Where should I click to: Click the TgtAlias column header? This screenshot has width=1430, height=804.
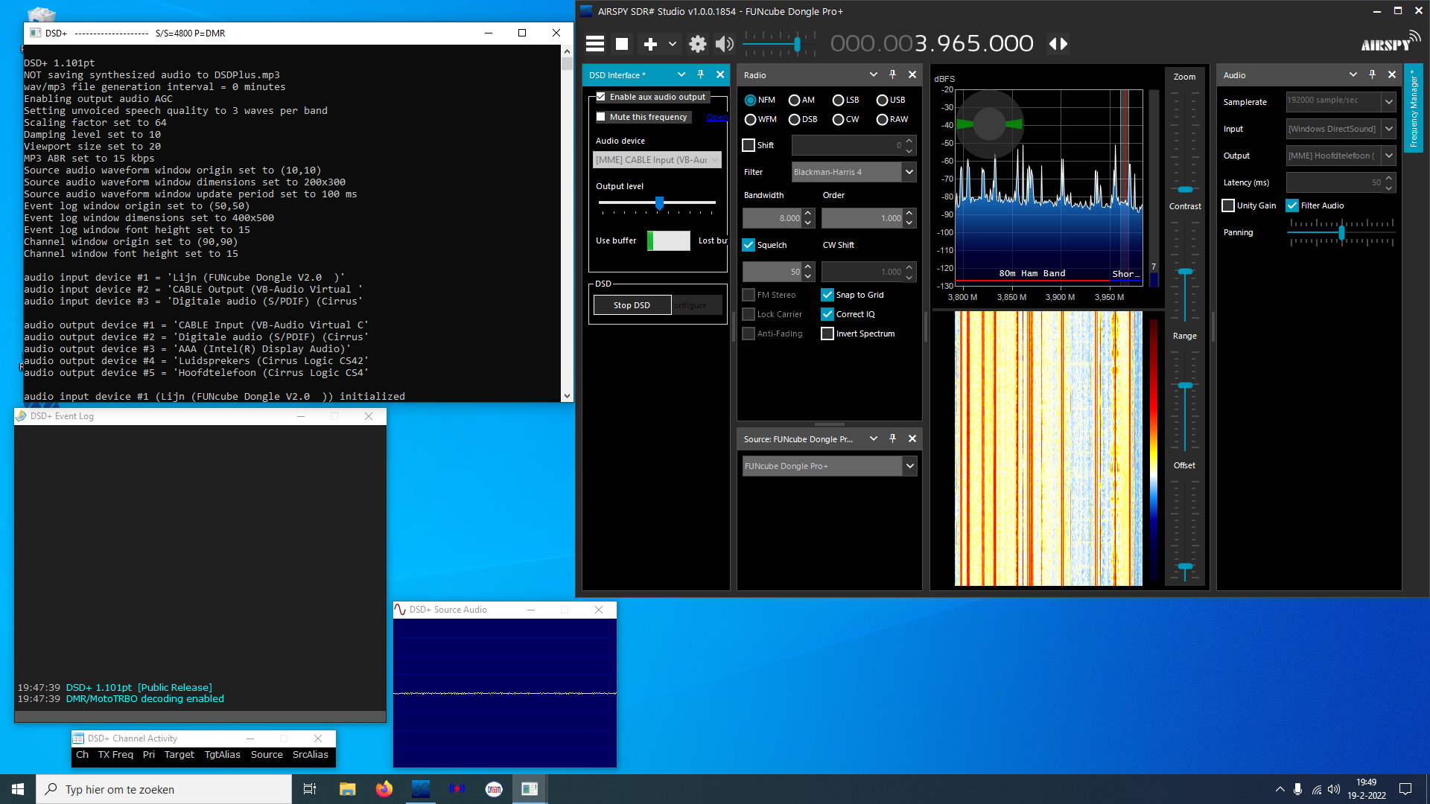click(x=223, y=755)
